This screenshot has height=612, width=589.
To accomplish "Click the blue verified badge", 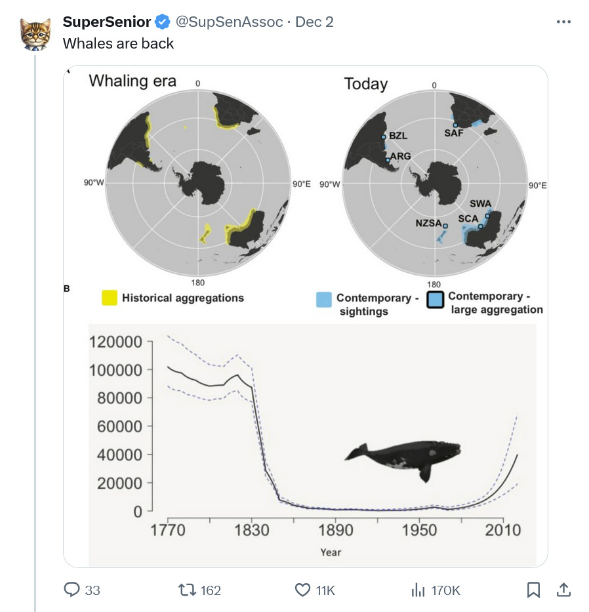I will click(x=163, y=22).
